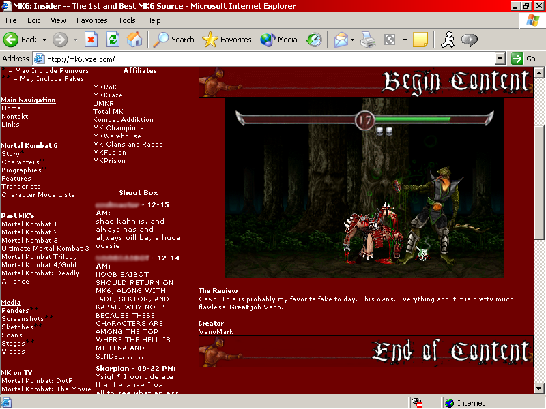Click the yellow note toolbar icon
Screen dimensions: 546x409
pos(420,40)
